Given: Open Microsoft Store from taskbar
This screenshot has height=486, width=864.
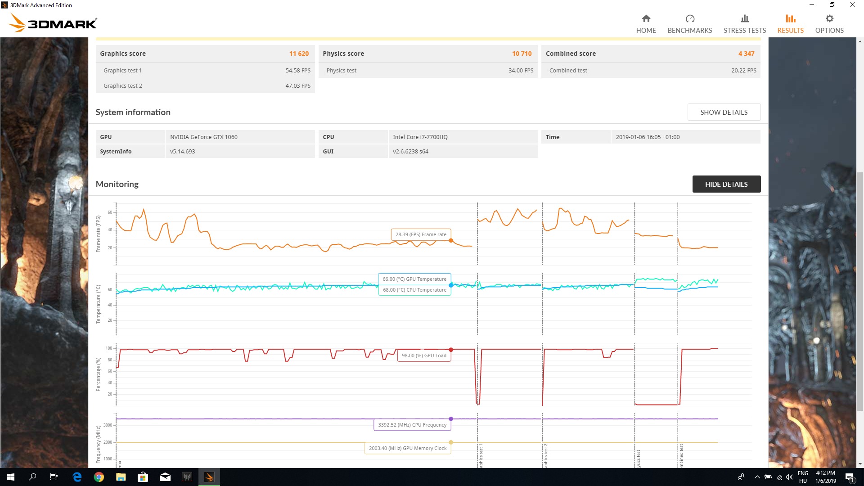Looking at the screenshot, I should tap(143, 477).
